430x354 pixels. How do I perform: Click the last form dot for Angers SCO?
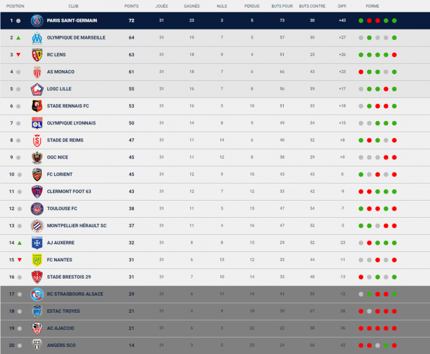pyautogui.click(x=394, y=345)
